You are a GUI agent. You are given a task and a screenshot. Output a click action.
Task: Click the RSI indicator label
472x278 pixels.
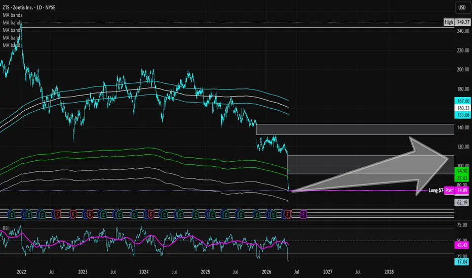point(6,228)
